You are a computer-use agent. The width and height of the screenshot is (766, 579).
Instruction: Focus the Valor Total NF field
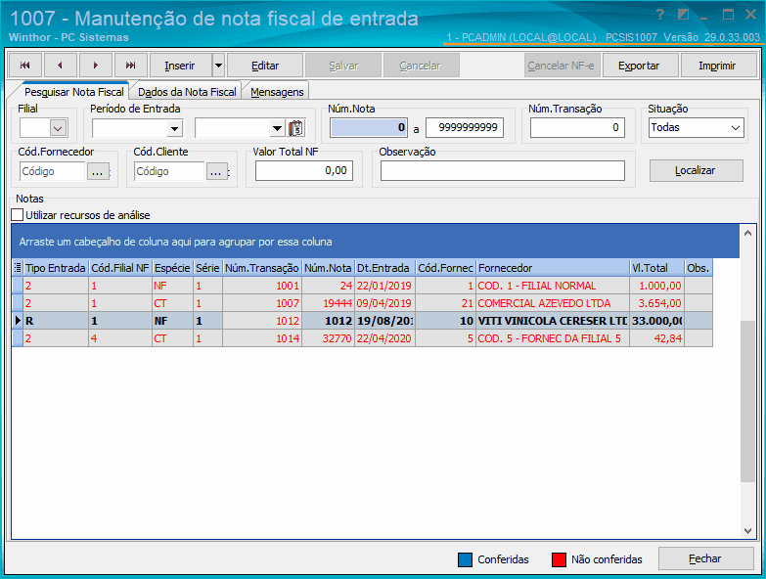(304, 171)
